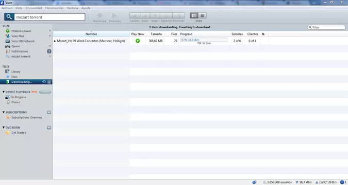348x185 pixels.
Task: Collapse the Device Playback section
Action: (4, 92)
